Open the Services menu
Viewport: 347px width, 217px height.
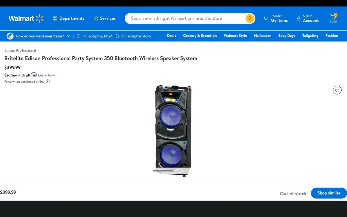tap(105, 19)
